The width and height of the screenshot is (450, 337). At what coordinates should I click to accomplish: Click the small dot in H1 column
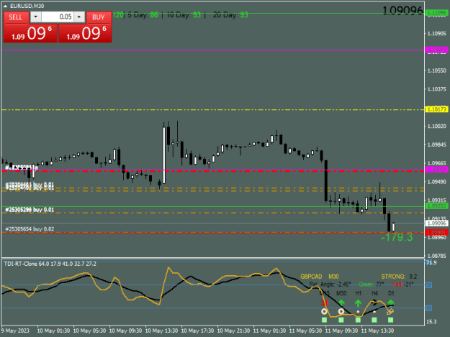pos(358,312)
